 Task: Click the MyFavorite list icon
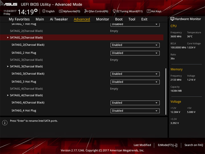tap(61, 11)
